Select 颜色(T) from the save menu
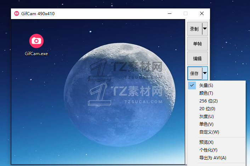The width and height of the screenshot is (250, 166). 216,93
